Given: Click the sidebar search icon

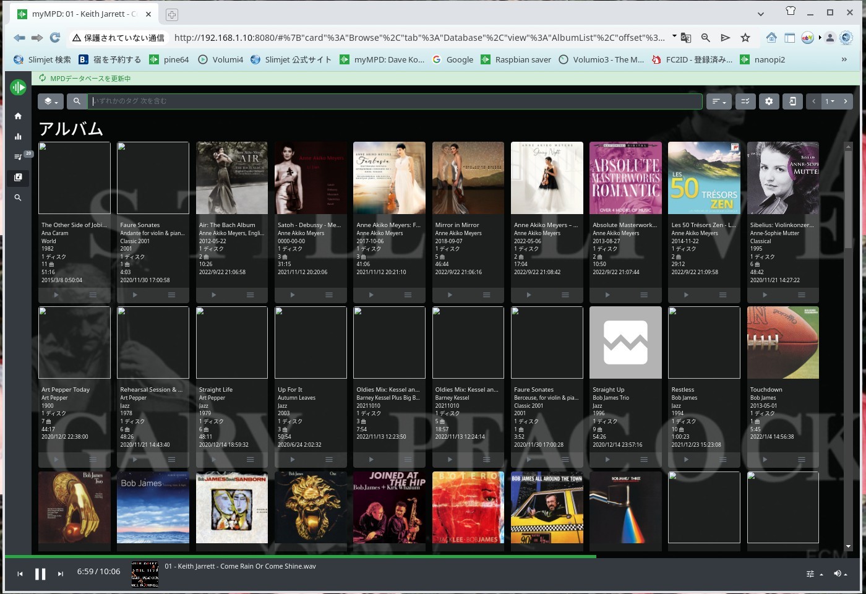Looking at the screenshot, I should point(18,198).
